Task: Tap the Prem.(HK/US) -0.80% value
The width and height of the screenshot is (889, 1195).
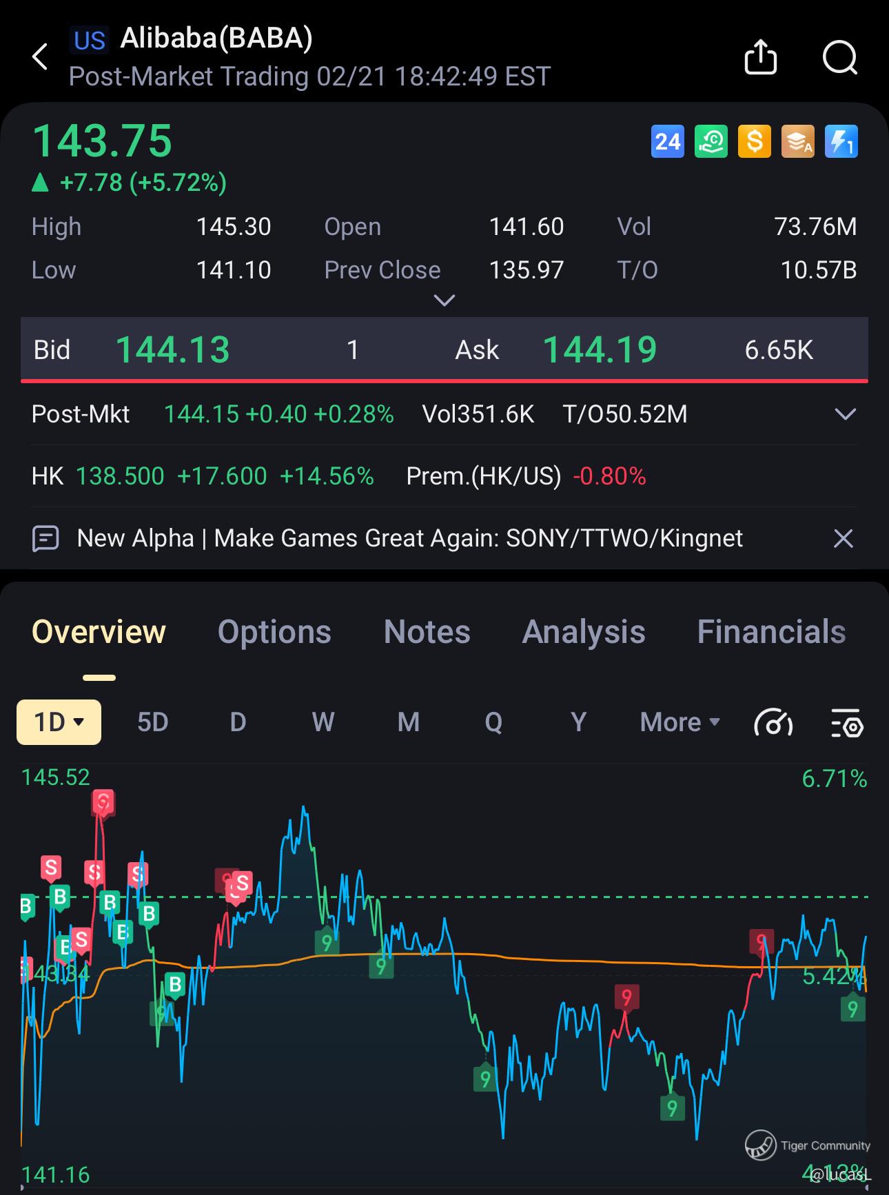Action: [610, 476]
